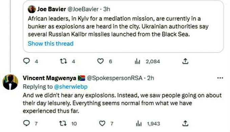The image size is (230, 132).
Task: Click the Joe Bavier display name
Action: (x=51, y=9)
